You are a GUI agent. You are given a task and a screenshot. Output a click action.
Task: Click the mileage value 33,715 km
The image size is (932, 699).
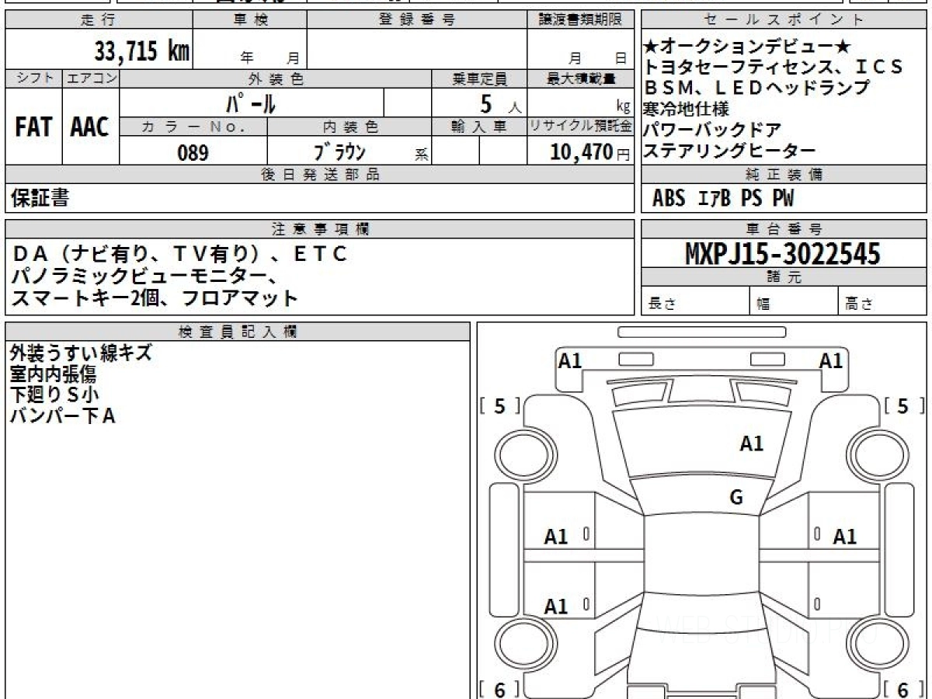point(142,51)
